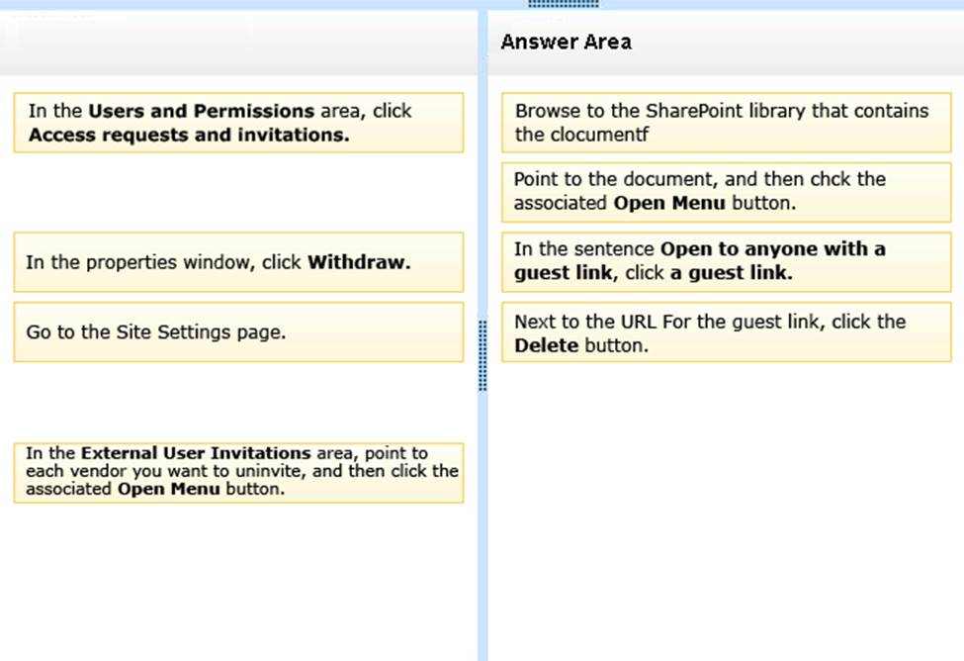Click the dotted splitter grip between the panels
The image size is (964, 661).
pyautogui.click(x=482, y=354)
